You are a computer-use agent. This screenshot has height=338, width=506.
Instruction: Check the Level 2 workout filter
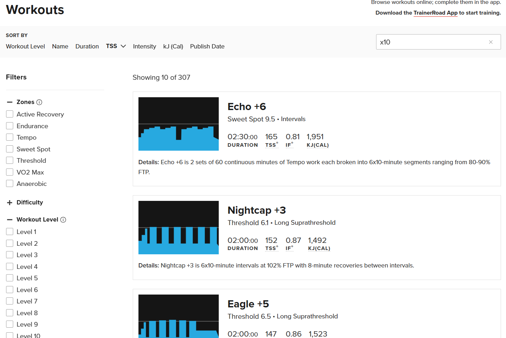[x=10, y=244]
